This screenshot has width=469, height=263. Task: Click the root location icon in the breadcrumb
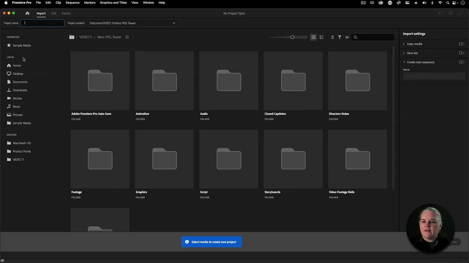point(72,37)
